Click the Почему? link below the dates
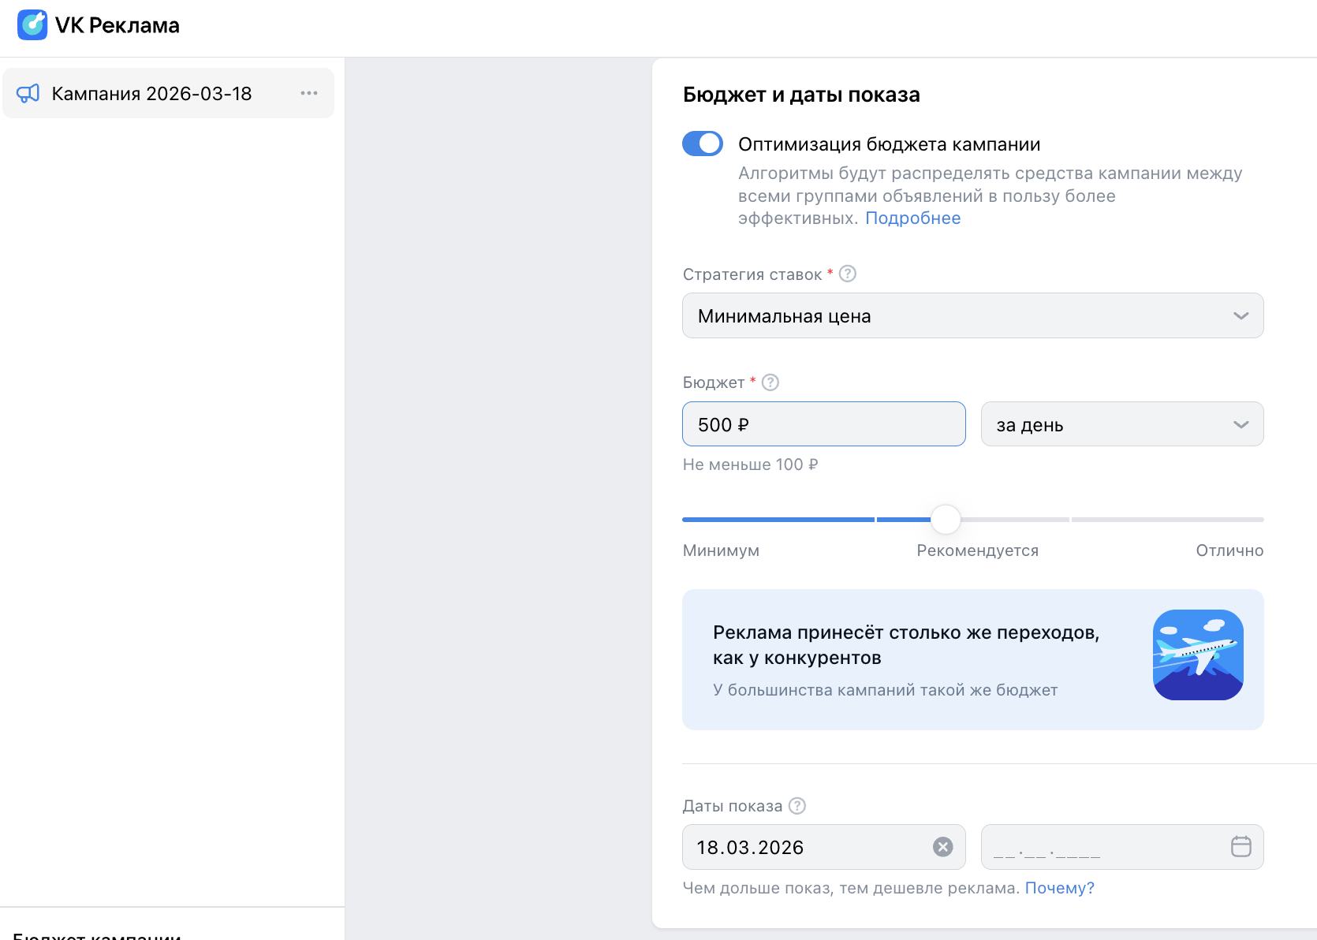 point(1060,887)
